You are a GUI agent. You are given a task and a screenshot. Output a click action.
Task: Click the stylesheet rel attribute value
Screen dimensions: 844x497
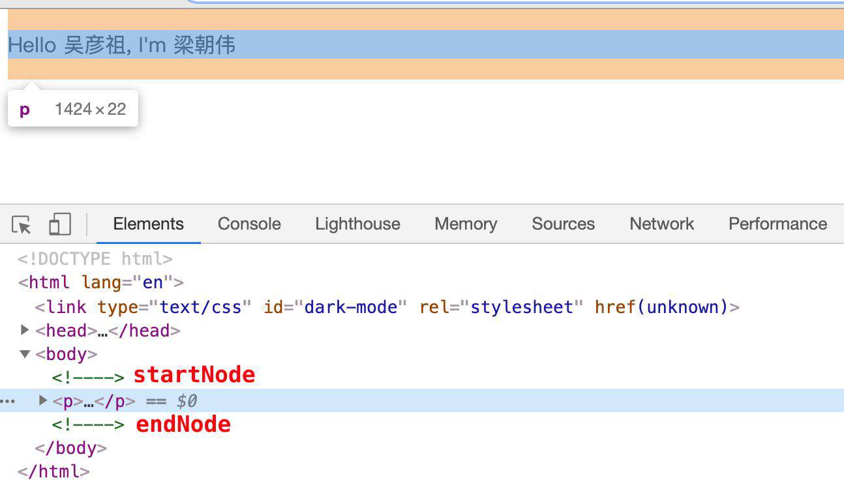(x=521, y=307)
